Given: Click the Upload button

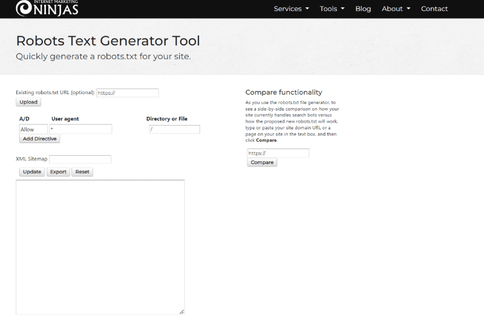Looking at the screenshot, I should click(28, 102).
